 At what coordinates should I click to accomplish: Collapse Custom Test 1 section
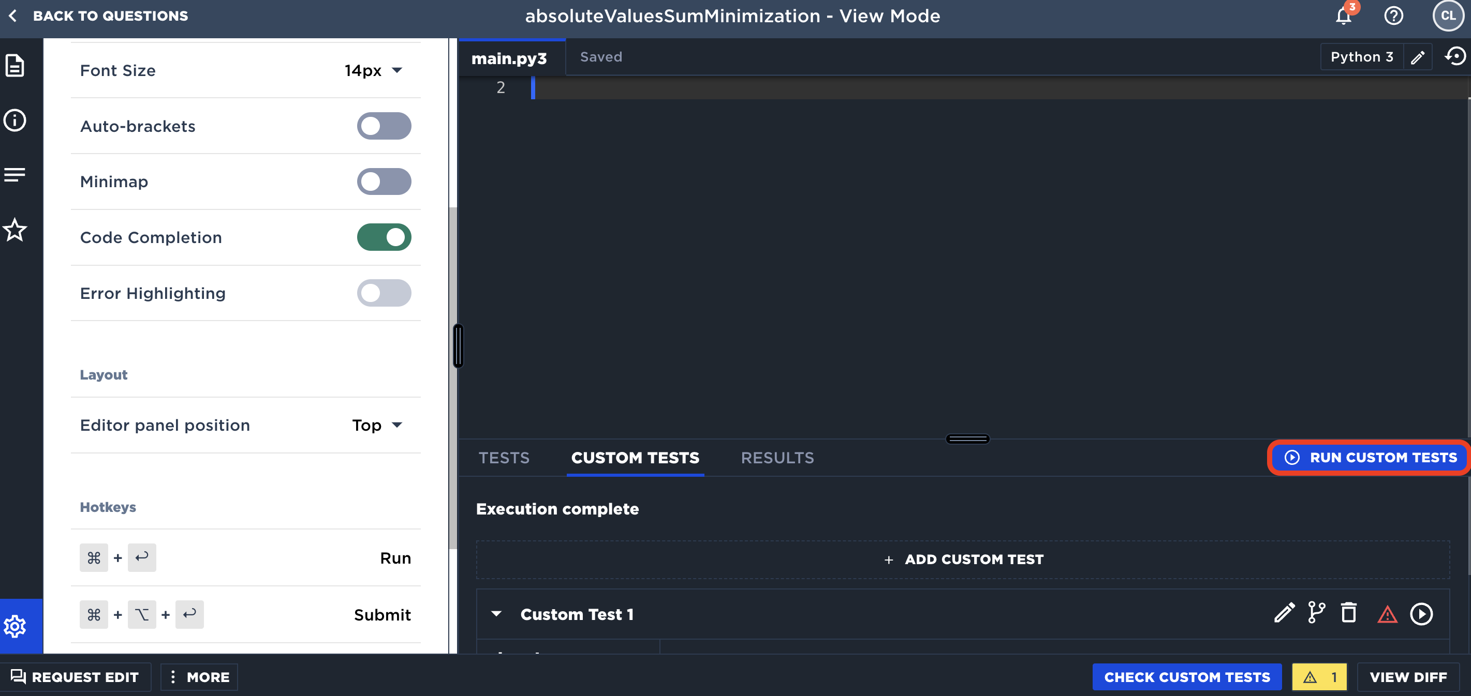[x=496, y=614]
